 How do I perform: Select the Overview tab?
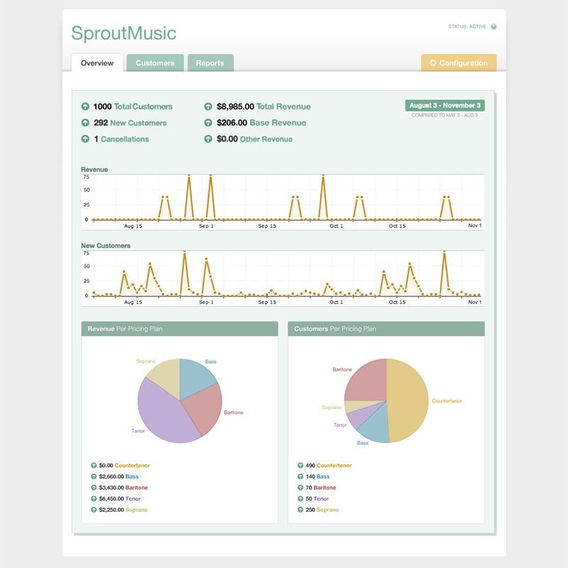(x=99, y=62)
